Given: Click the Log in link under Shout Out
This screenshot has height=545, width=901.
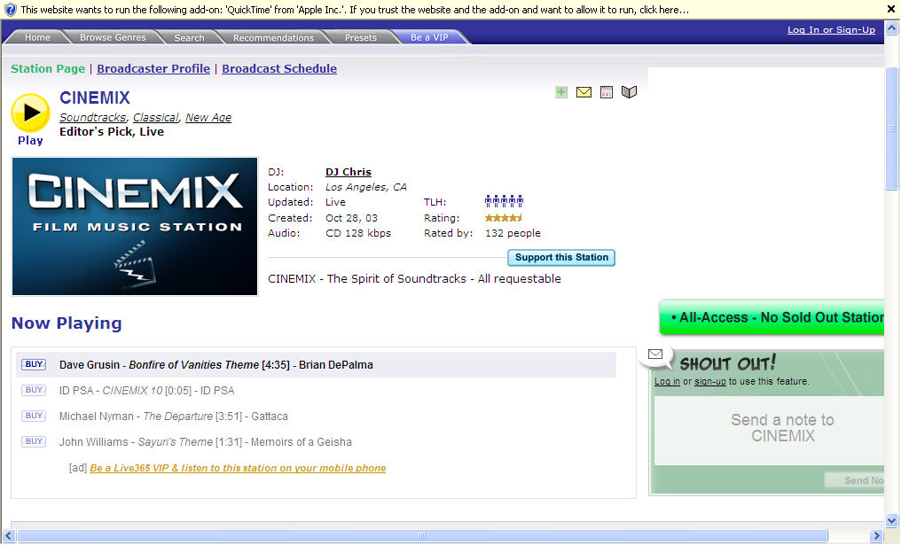Looking at the screenshot, I should pos(667,381).
